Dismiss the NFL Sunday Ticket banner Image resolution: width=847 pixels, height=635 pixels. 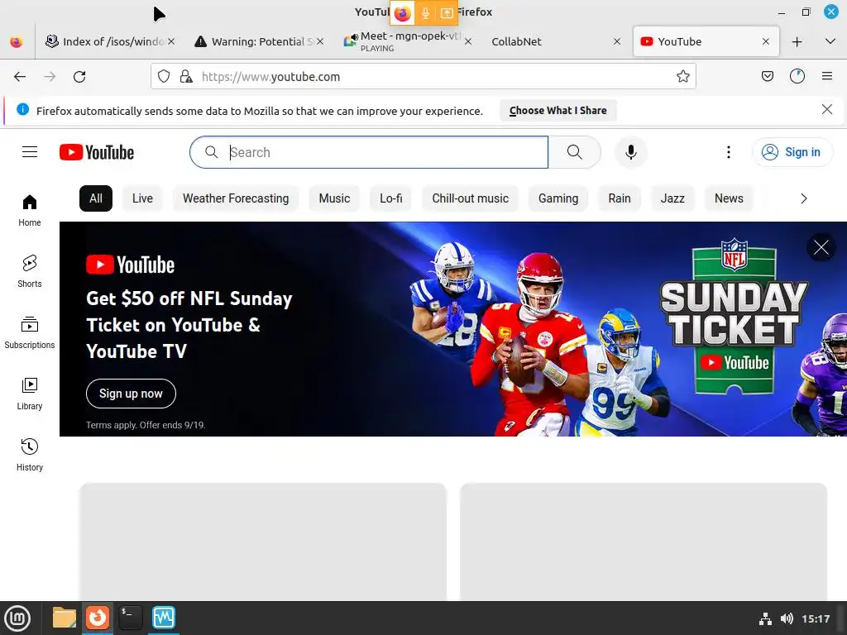[x=821, y=248]
